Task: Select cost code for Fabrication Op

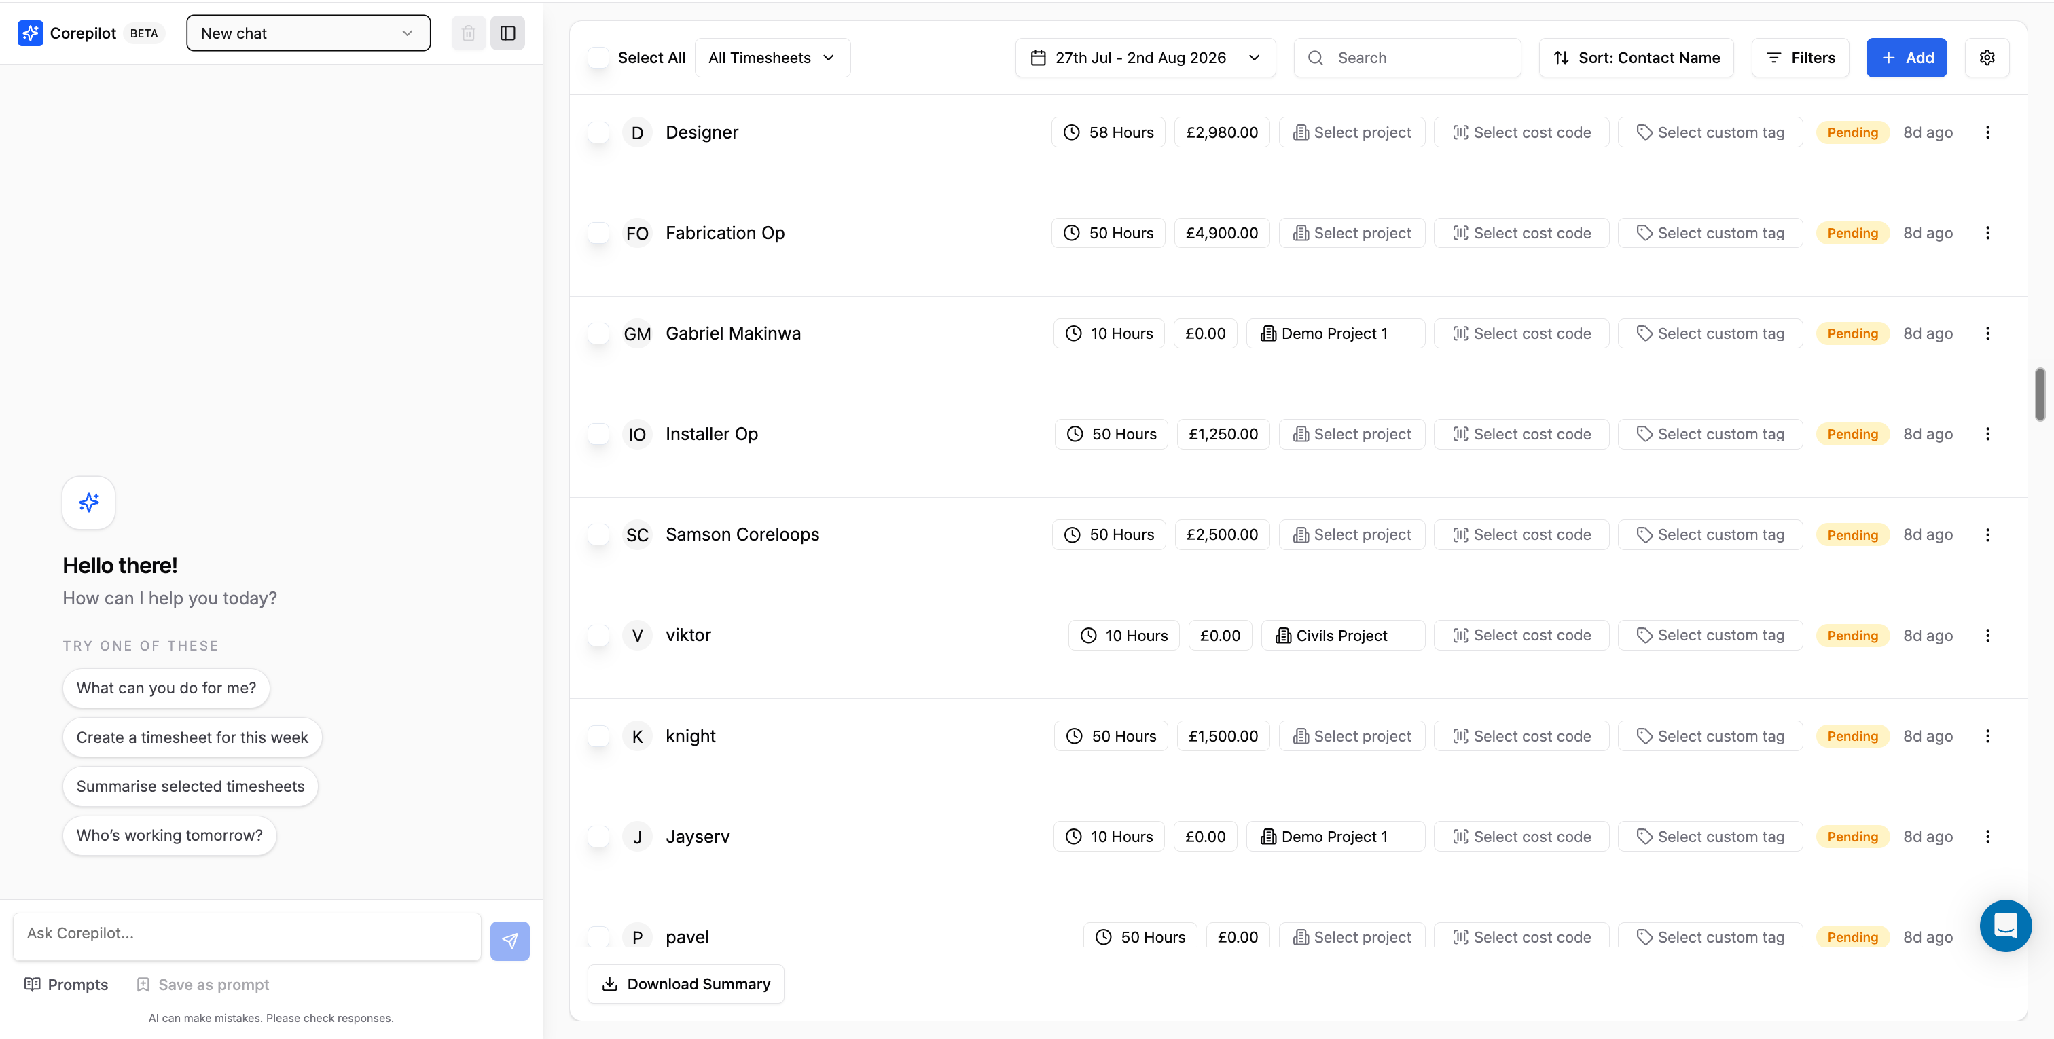Action: [x=1521, y=233]
